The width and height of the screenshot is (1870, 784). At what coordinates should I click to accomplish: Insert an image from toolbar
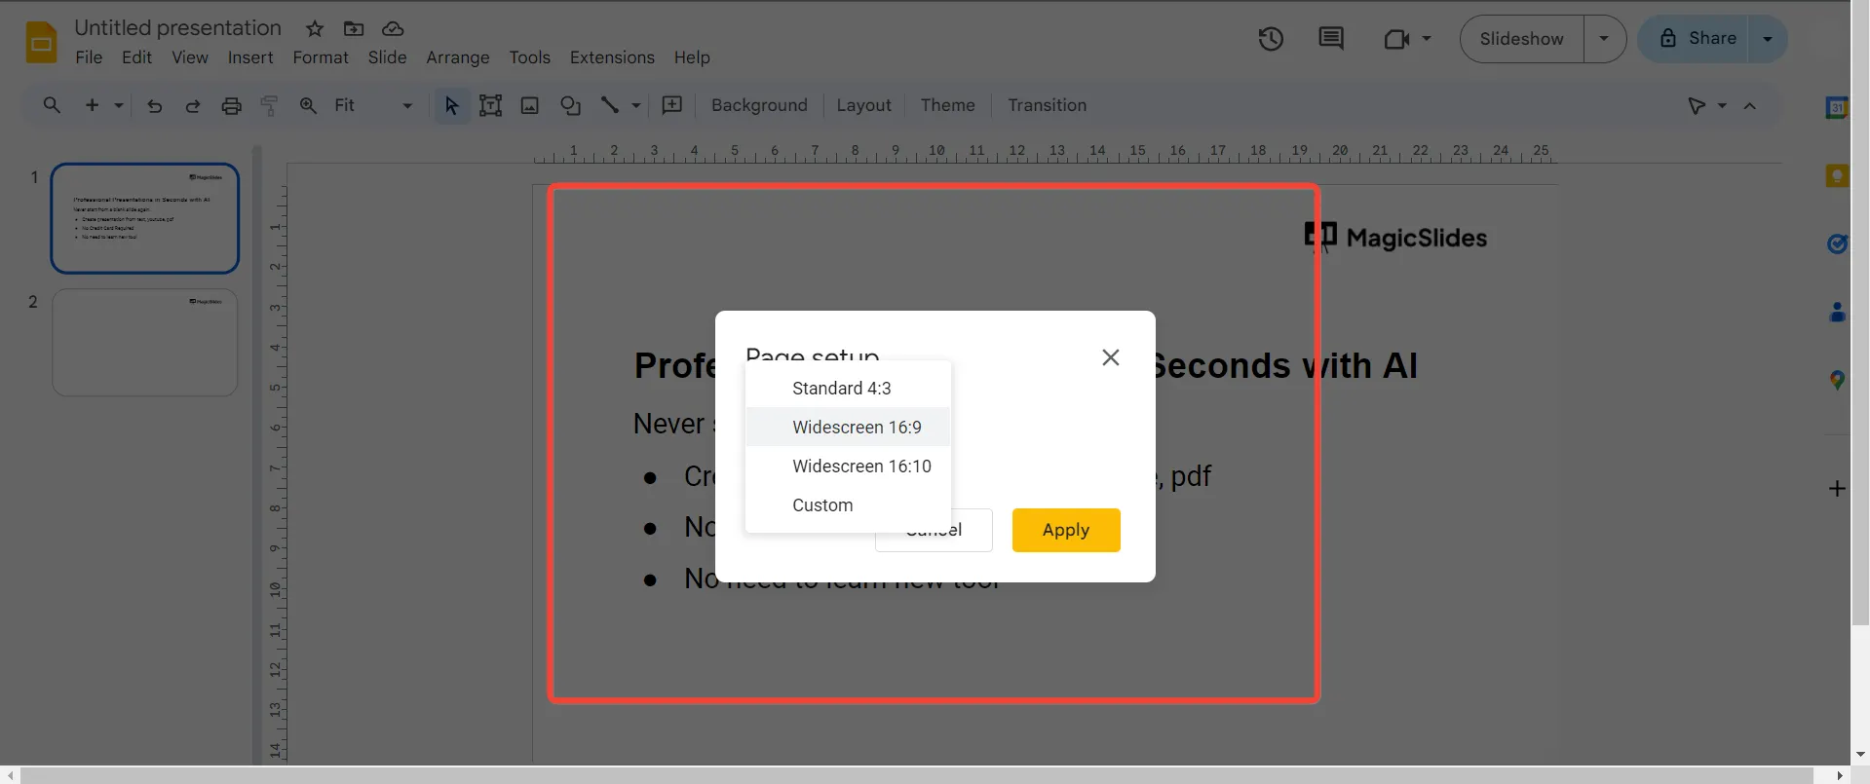click(530, 105)
